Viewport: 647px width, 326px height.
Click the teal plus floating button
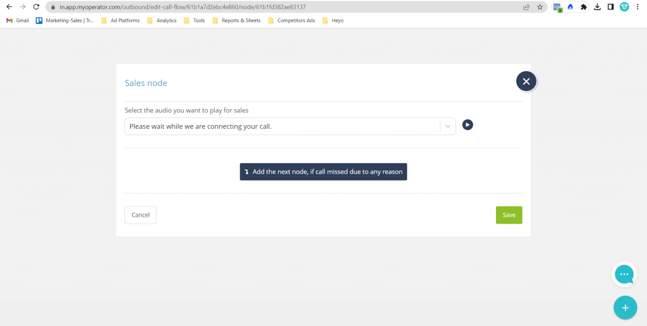point(625,308)
